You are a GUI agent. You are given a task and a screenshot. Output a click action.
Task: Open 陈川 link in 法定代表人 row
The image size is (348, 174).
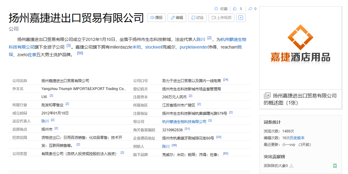click(x=45, y=121)
